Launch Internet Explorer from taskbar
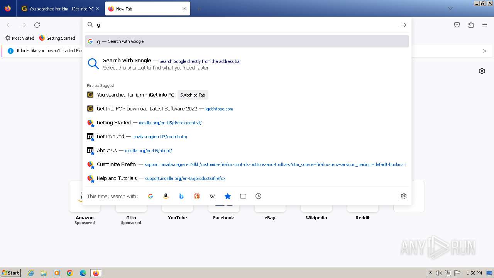Image resolution: width=494 pixels, height=278 pixels. [x=31, y=273]
